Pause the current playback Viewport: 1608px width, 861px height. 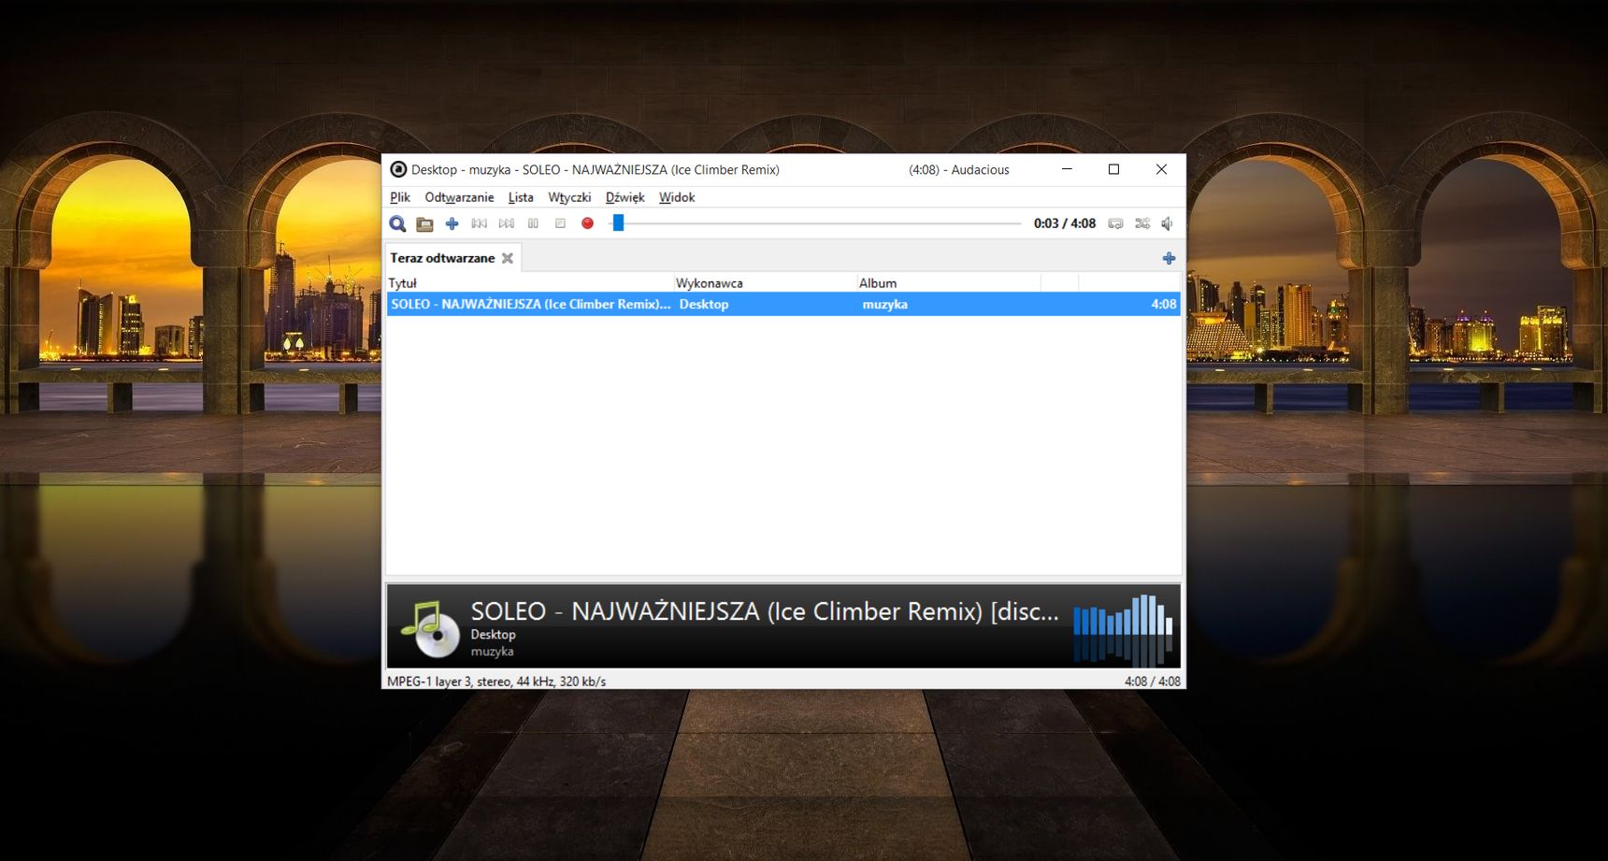tap(533, 223)
